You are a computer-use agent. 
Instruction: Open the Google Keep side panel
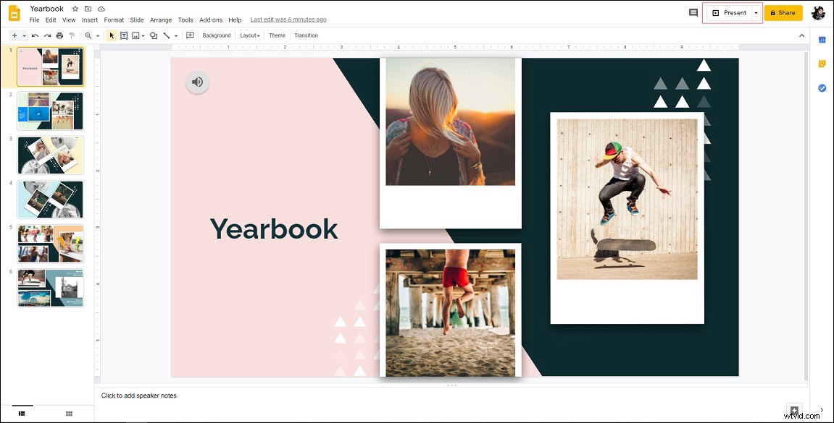click(x=821, y=64)
